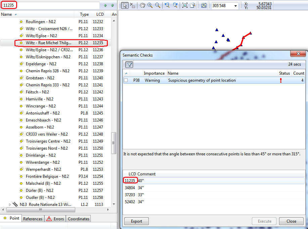
Task: Select LCD 34804 result row
Action: 130,187
